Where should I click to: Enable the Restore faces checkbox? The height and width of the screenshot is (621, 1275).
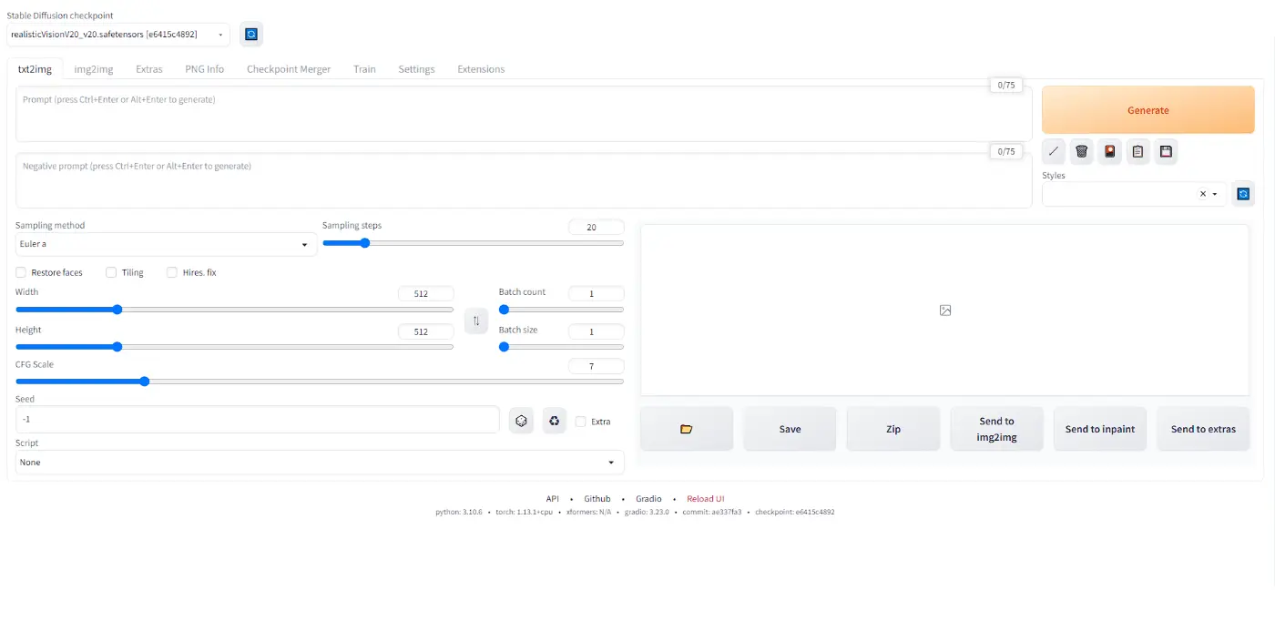[21, 272]
